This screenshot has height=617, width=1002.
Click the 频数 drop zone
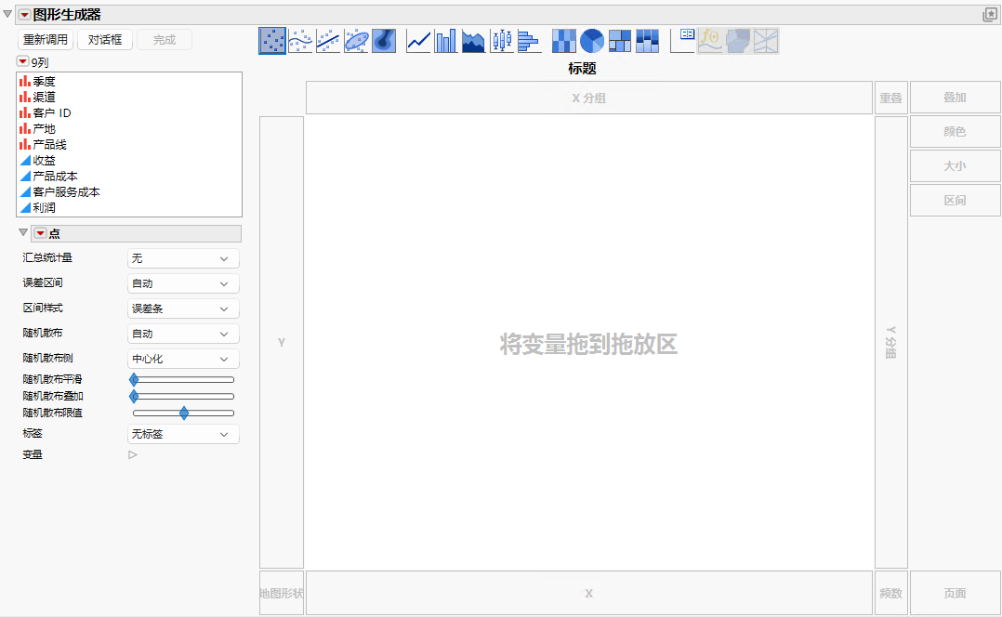click(890, 594)
